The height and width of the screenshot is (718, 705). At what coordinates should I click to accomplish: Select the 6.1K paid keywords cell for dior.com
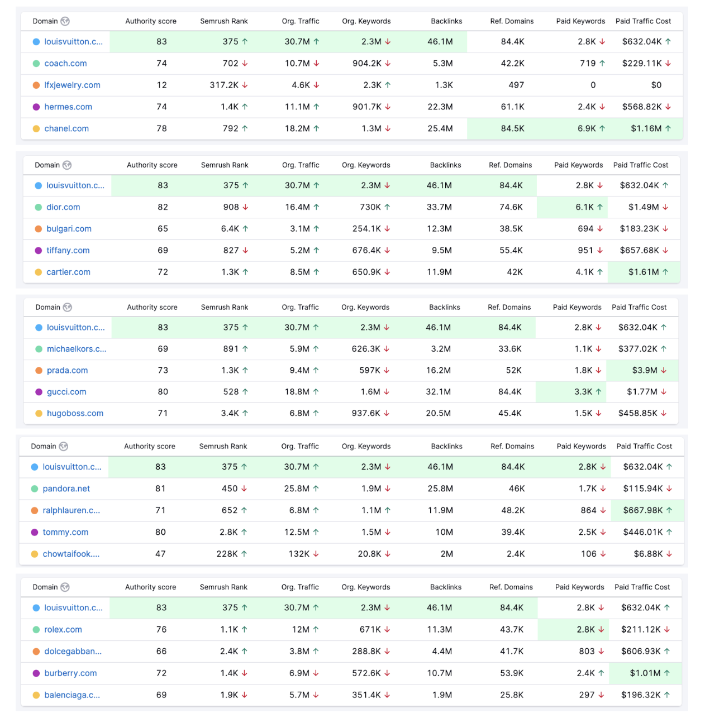[589, 207]
